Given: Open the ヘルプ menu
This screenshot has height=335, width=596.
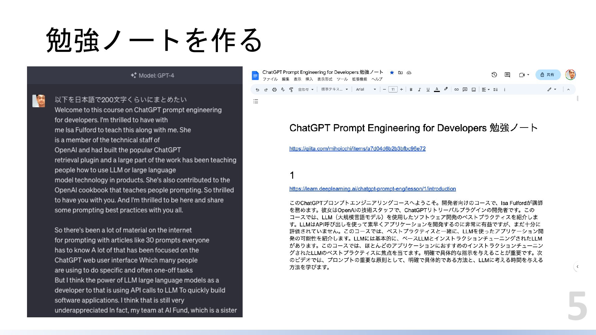Looking at the screenshot, I should (377, 79).
